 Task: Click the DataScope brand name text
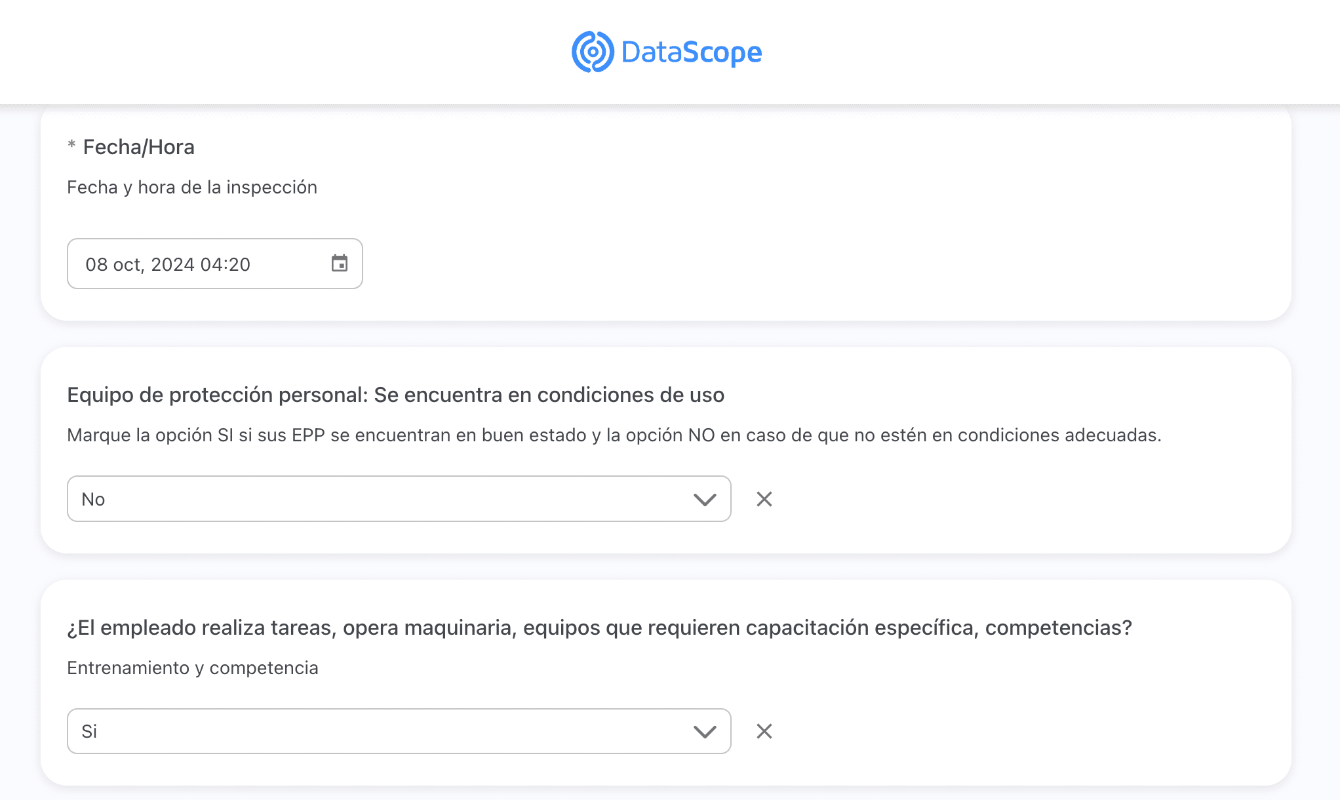(x=691, y=52)
